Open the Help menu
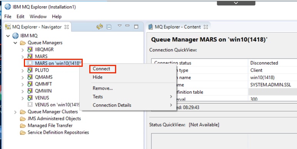Viewport: 297px width, 149px height. pos(57,17)
